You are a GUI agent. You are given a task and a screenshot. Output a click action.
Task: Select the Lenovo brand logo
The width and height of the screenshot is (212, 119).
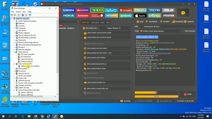83,16
